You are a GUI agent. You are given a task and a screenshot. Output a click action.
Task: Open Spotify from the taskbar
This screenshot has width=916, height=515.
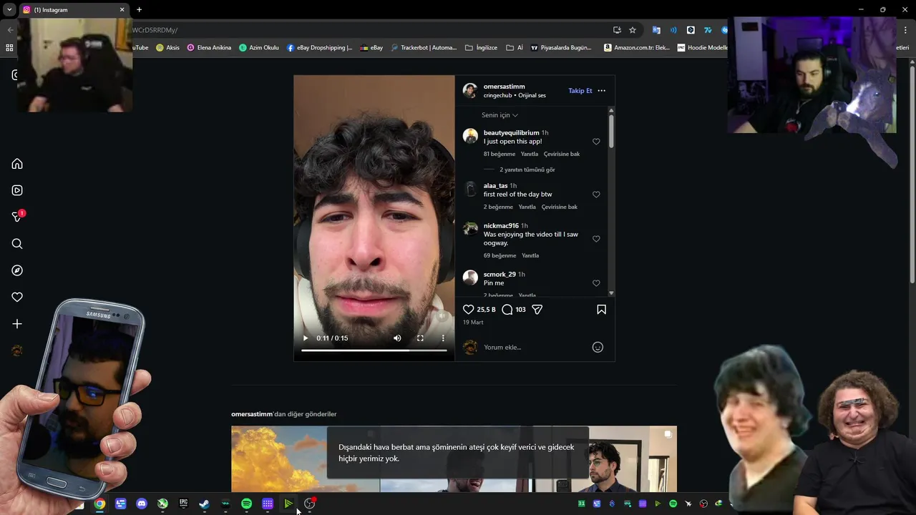click(x=246, y=504)
